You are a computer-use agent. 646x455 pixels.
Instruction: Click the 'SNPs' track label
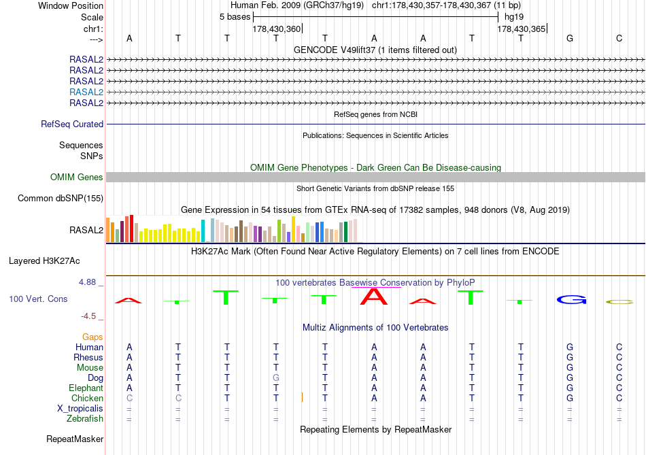tap(92, 156)
